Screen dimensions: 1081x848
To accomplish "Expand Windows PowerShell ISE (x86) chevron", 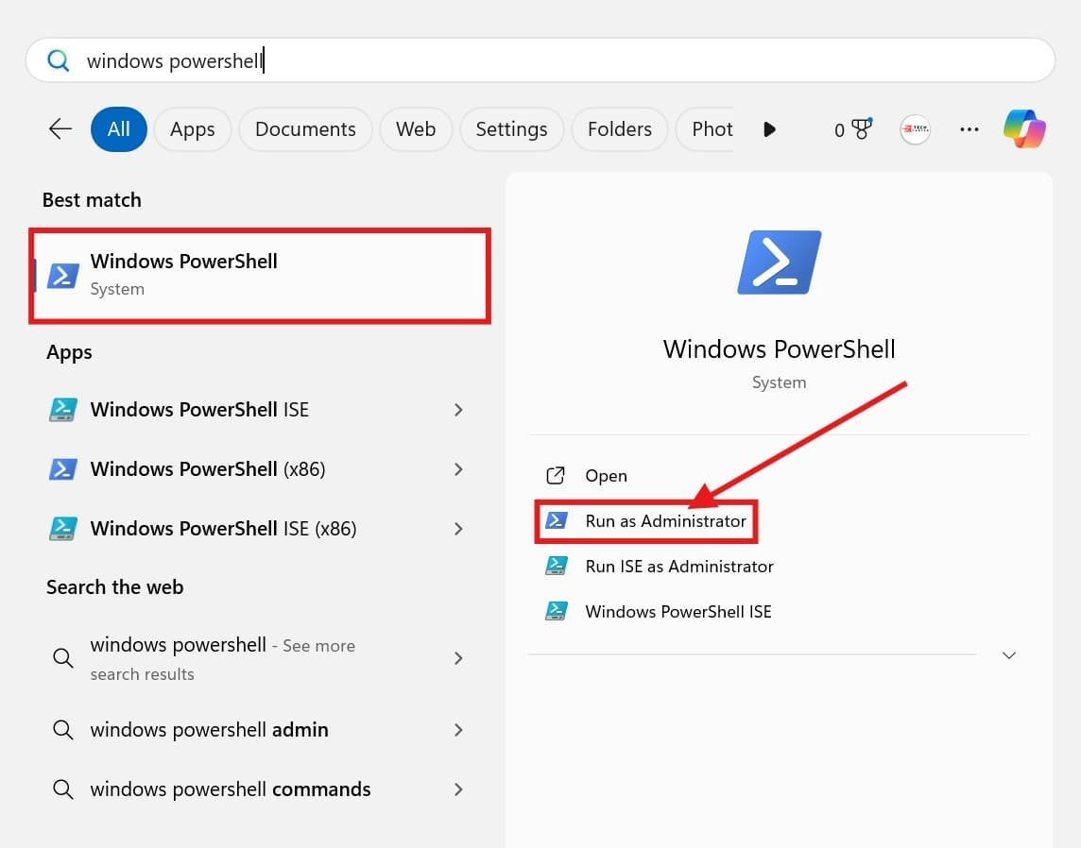I will point(458,529).
